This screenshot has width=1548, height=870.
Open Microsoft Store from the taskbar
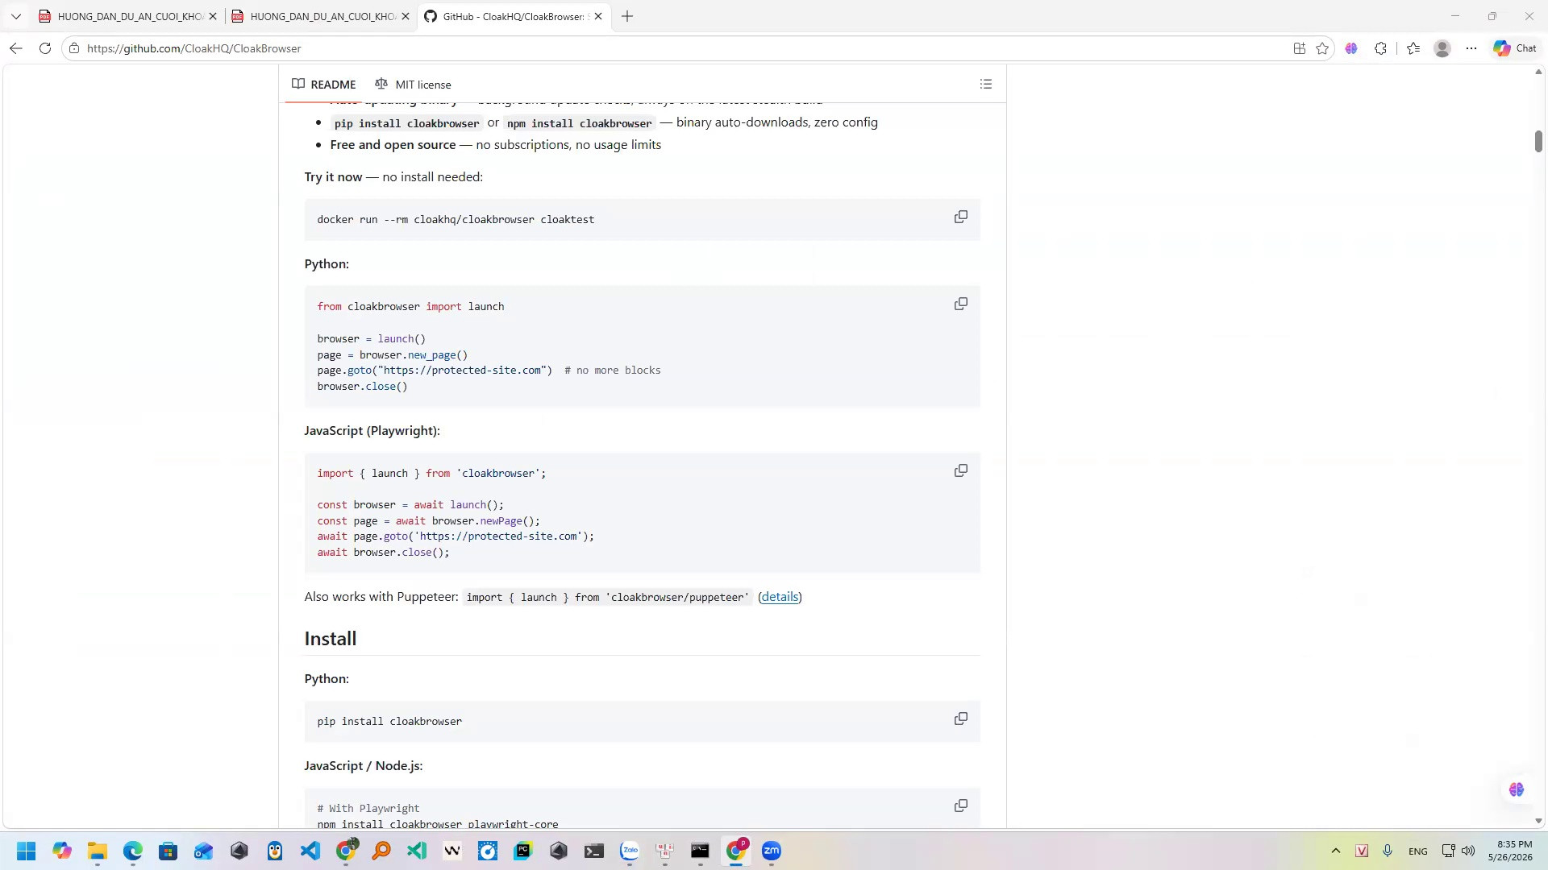click(x=169, y=851)
